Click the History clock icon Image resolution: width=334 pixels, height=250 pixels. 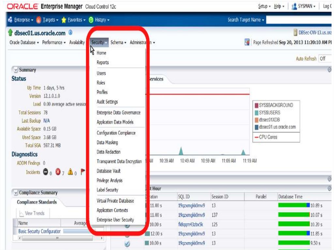coord(91,20)
